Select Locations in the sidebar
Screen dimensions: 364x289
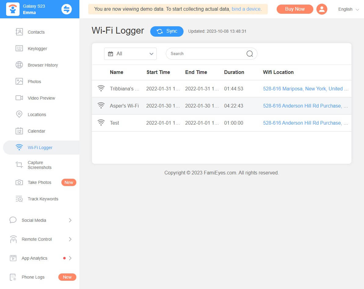click(x=37, y=114)
